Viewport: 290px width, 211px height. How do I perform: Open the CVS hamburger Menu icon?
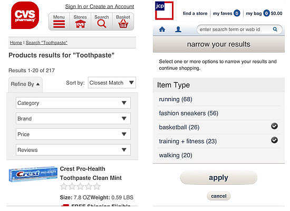pos(59,24)
